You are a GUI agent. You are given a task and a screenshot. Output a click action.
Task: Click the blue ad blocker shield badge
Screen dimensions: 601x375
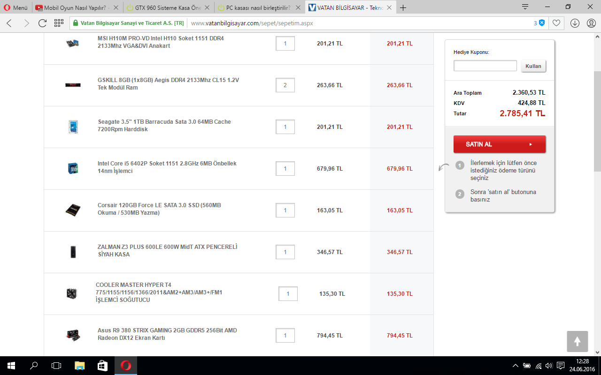(x=541, y=22)
